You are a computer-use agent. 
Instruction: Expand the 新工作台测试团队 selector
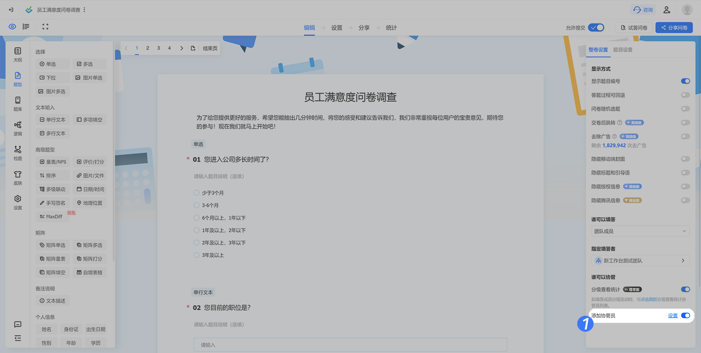click(640, 261)
